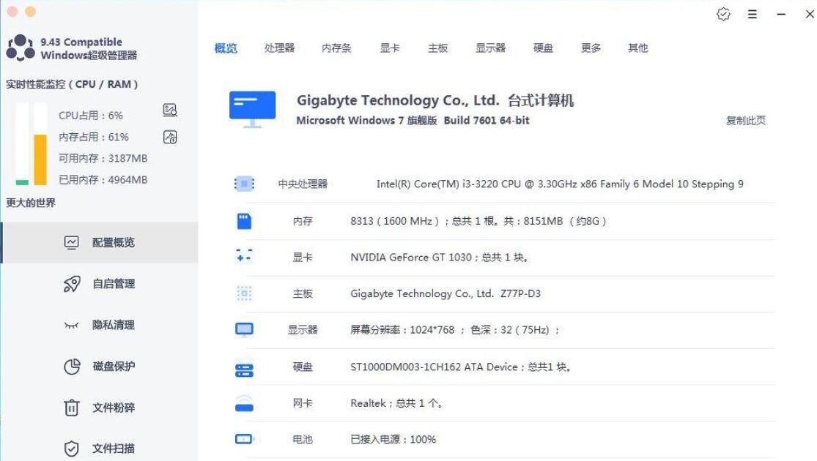Click the 复制此页 copy page link
817x461 pixels.
tap(746, 121)
